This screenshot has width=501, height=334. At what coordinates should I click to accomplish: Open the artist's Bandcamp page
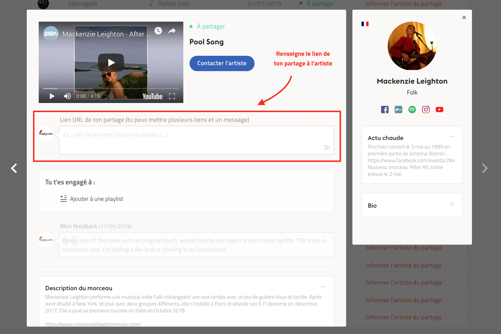coord(399,110)
